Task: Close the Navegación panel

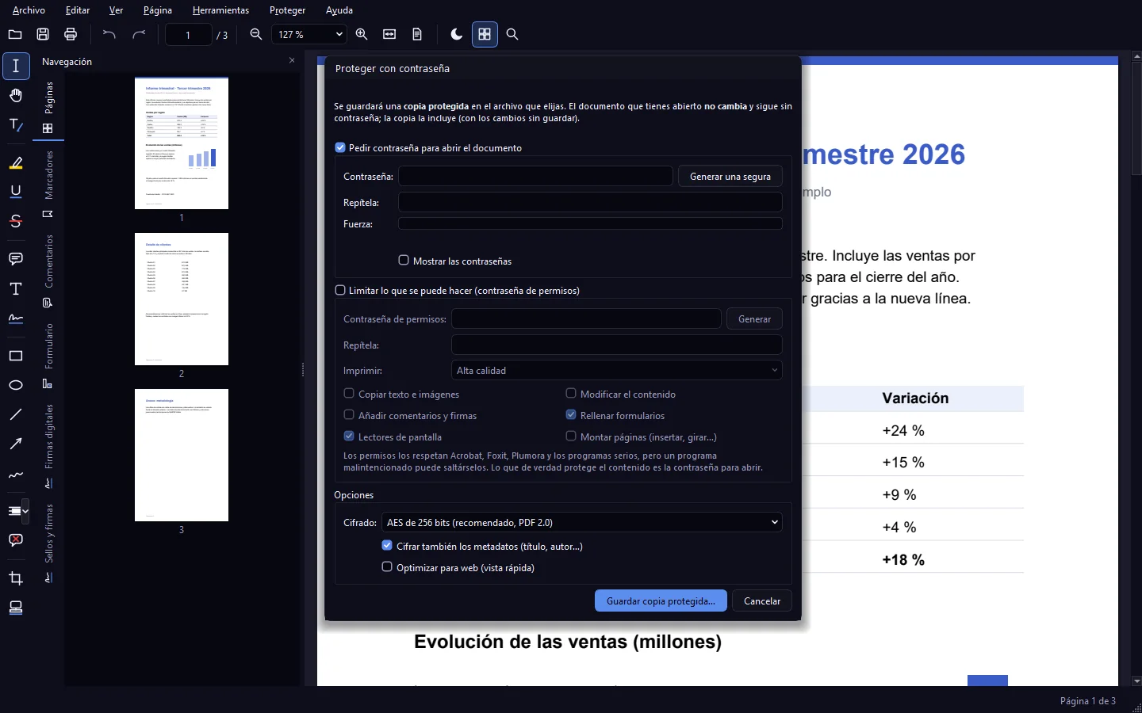Action: click(x=292, y=60)
